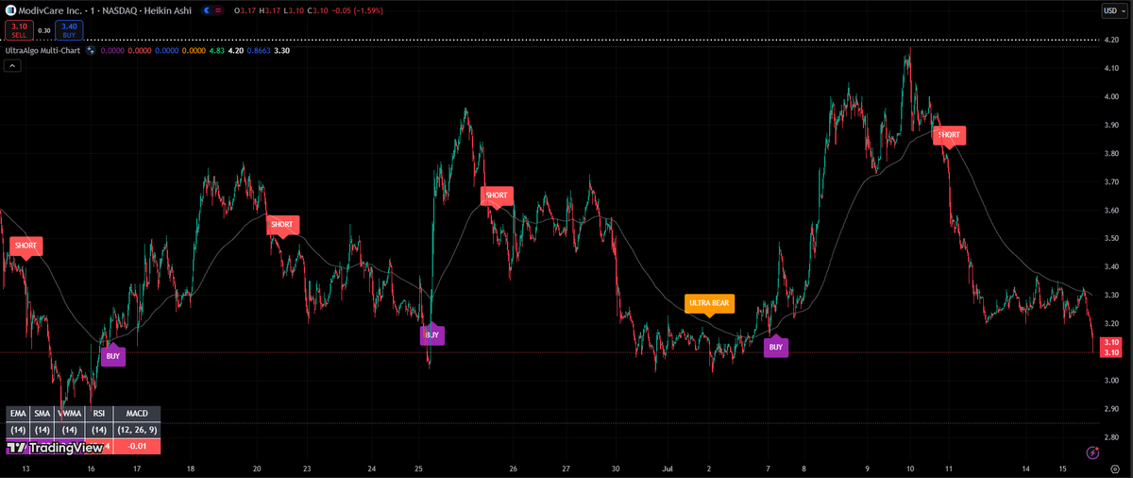The height and width of the screenshot is (478, 1133).
Task: Open the USD currency dropdown
Action: pos(1113,10)
